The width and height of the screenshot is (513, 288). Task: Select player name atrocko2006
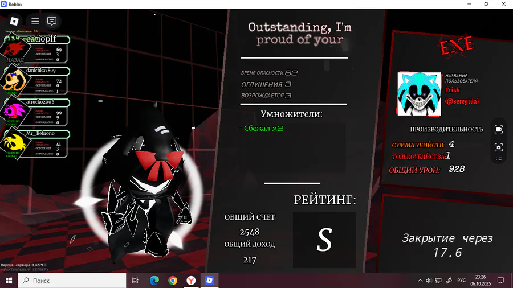[40, 102]
